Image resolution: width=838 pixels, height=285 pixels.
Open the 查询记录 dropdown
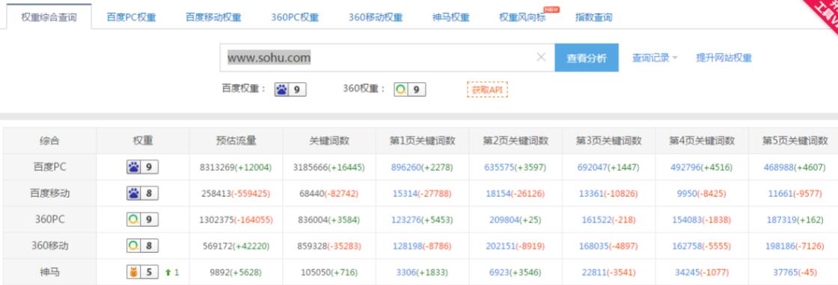pos(655,57)
